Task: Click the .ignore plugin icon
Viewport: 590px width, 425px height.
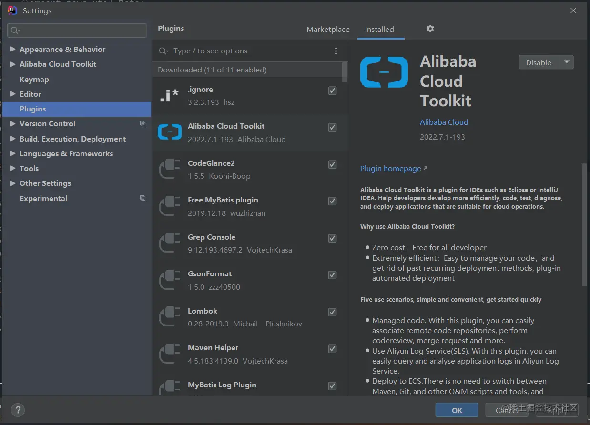Action: tap(169, 95)
